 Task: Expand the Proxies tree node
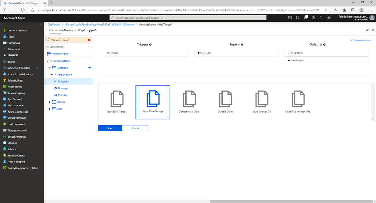[50, 102]
